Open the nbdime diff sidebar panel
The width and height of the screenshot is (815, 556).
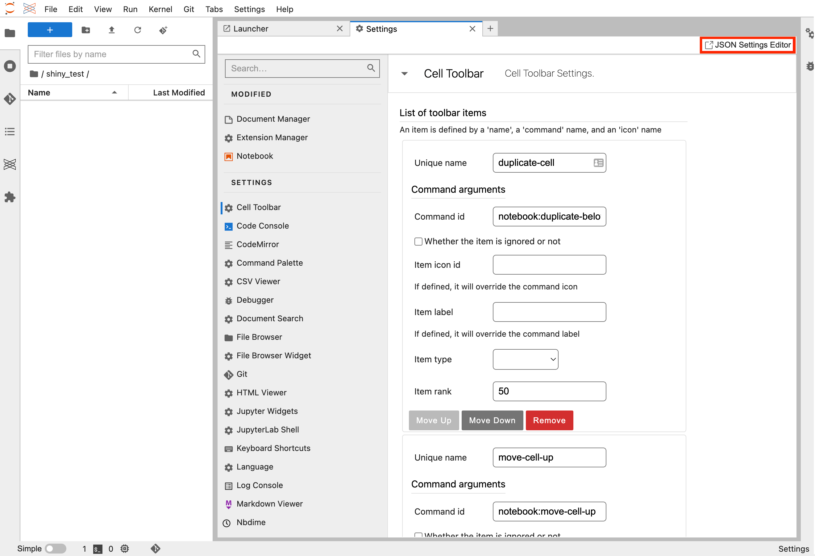[x=10, y=164]
